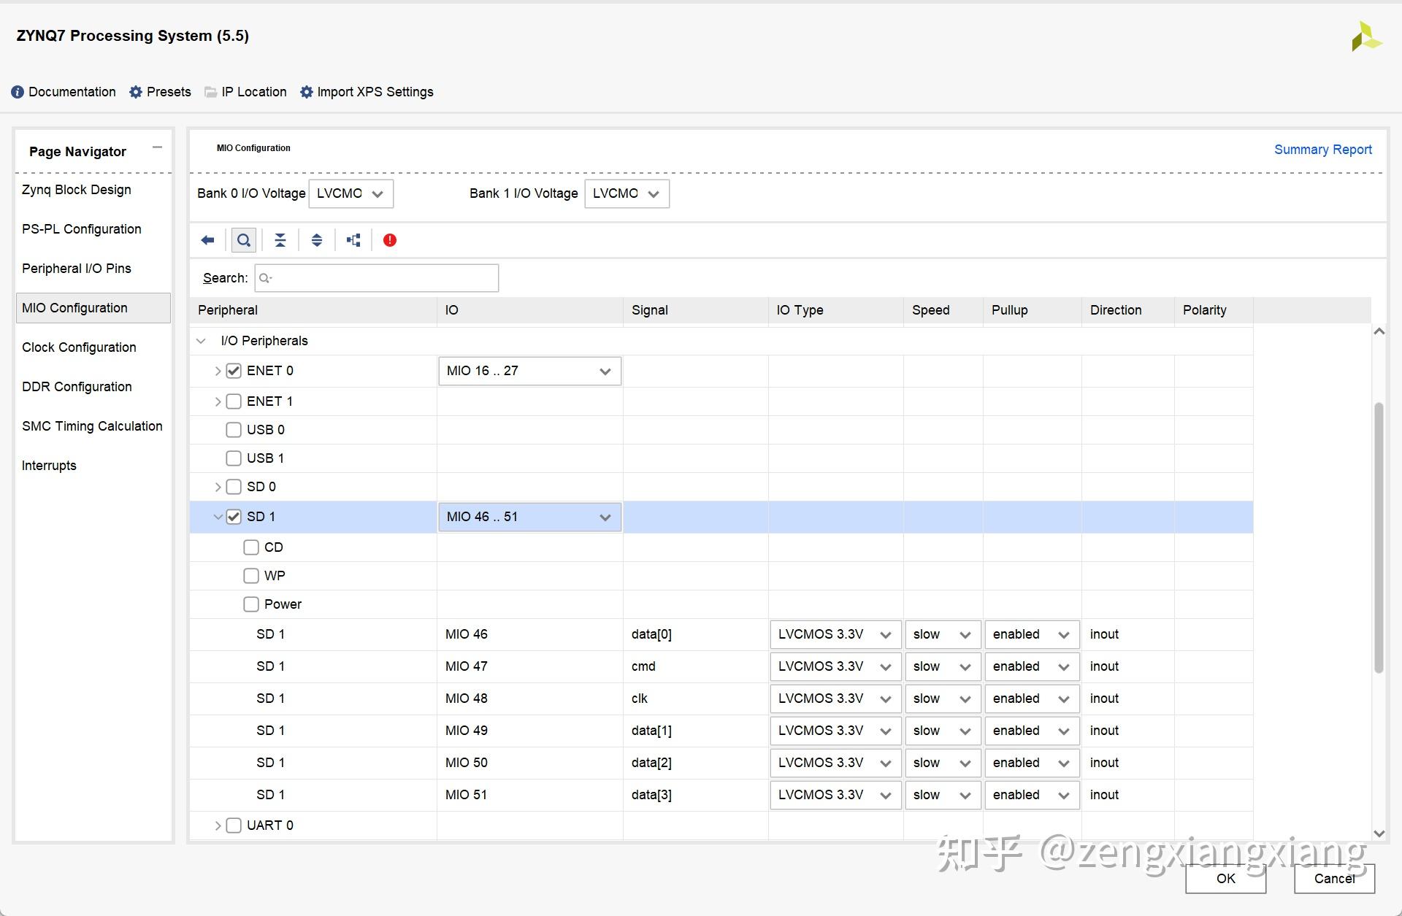
Task: Open Presets gear icon menu
Action: pyautogui.click(x=136, y=92)
